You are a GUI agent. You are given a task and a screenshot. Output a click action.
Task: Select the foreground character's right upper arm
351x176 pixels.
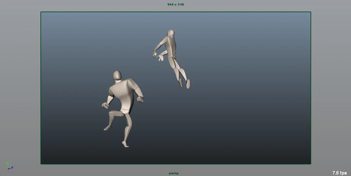[x=138, y=90]
